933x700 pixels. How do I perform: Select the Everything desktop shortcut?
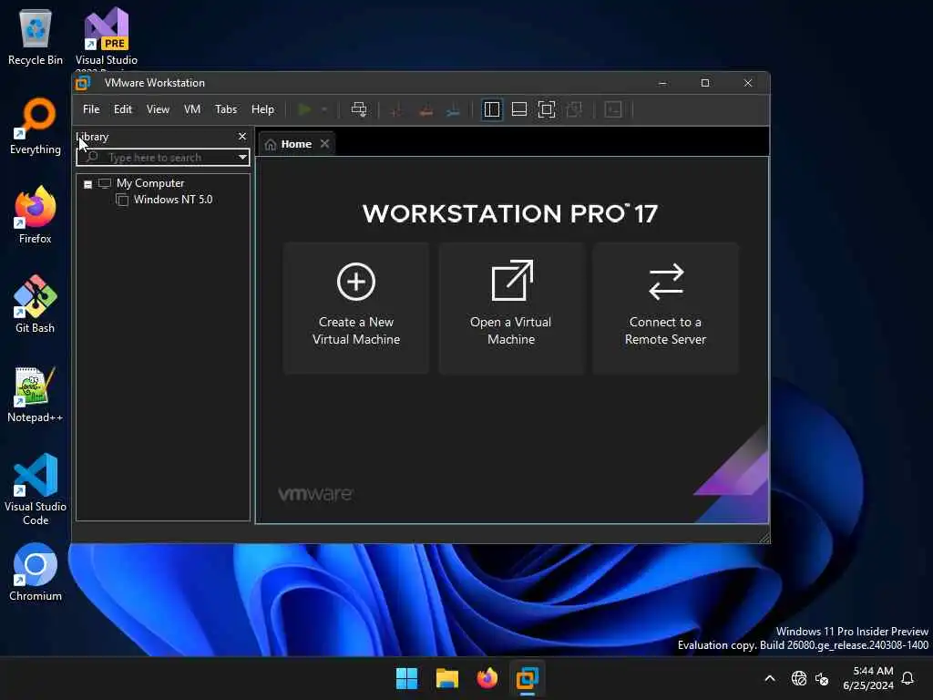(36, 126)
